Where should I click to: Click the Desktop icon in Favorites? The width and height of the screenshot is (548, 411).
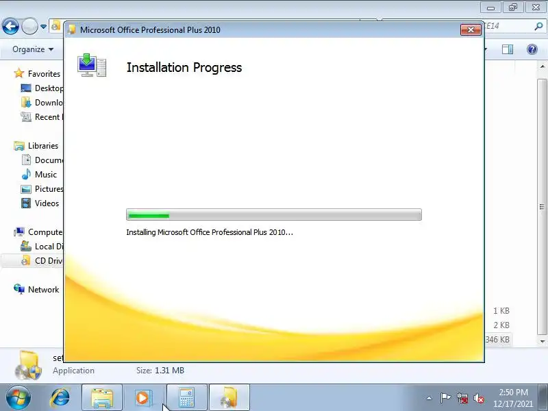click(x=26, y=88)
